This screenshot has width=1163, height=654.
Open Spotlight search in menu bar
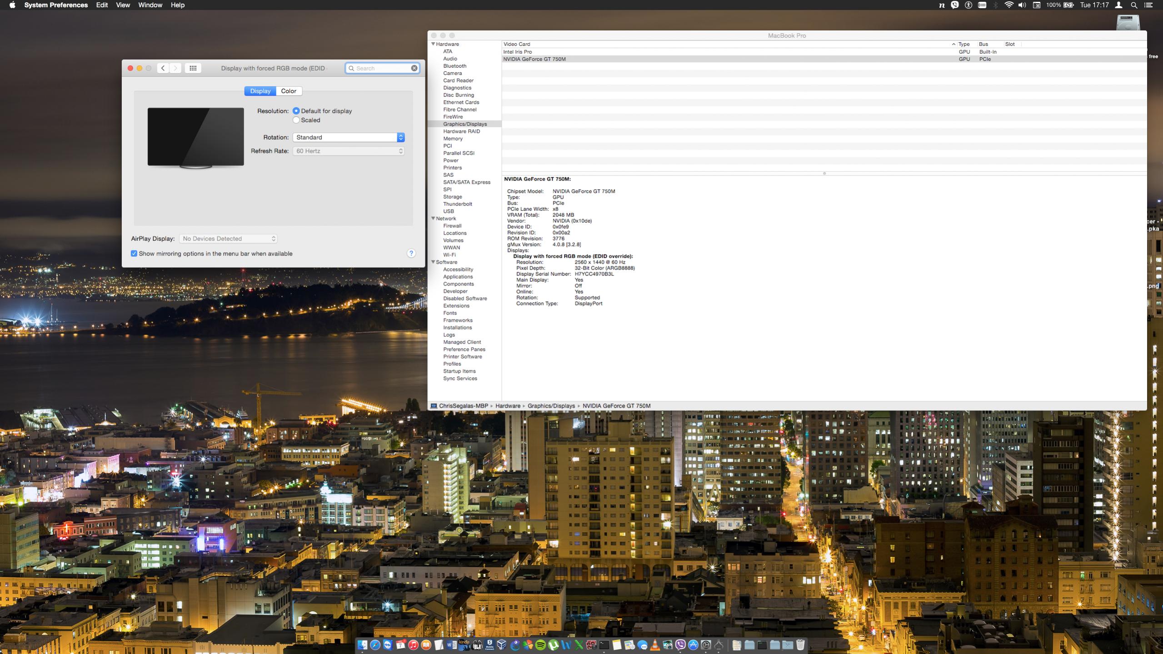[1133, 5]
